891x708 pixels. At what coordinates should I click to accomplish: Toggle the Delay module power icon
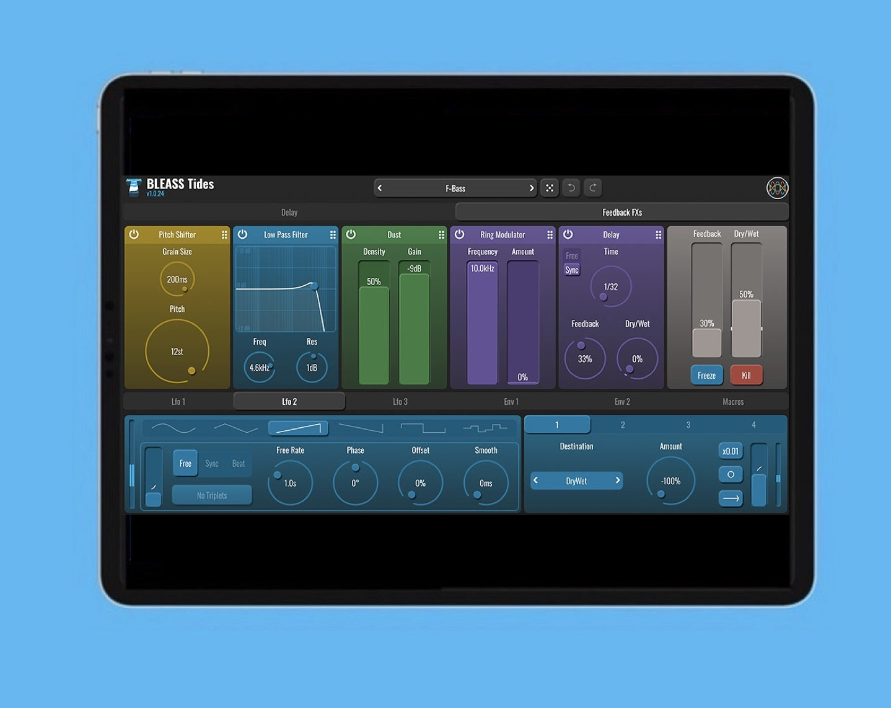568,234
